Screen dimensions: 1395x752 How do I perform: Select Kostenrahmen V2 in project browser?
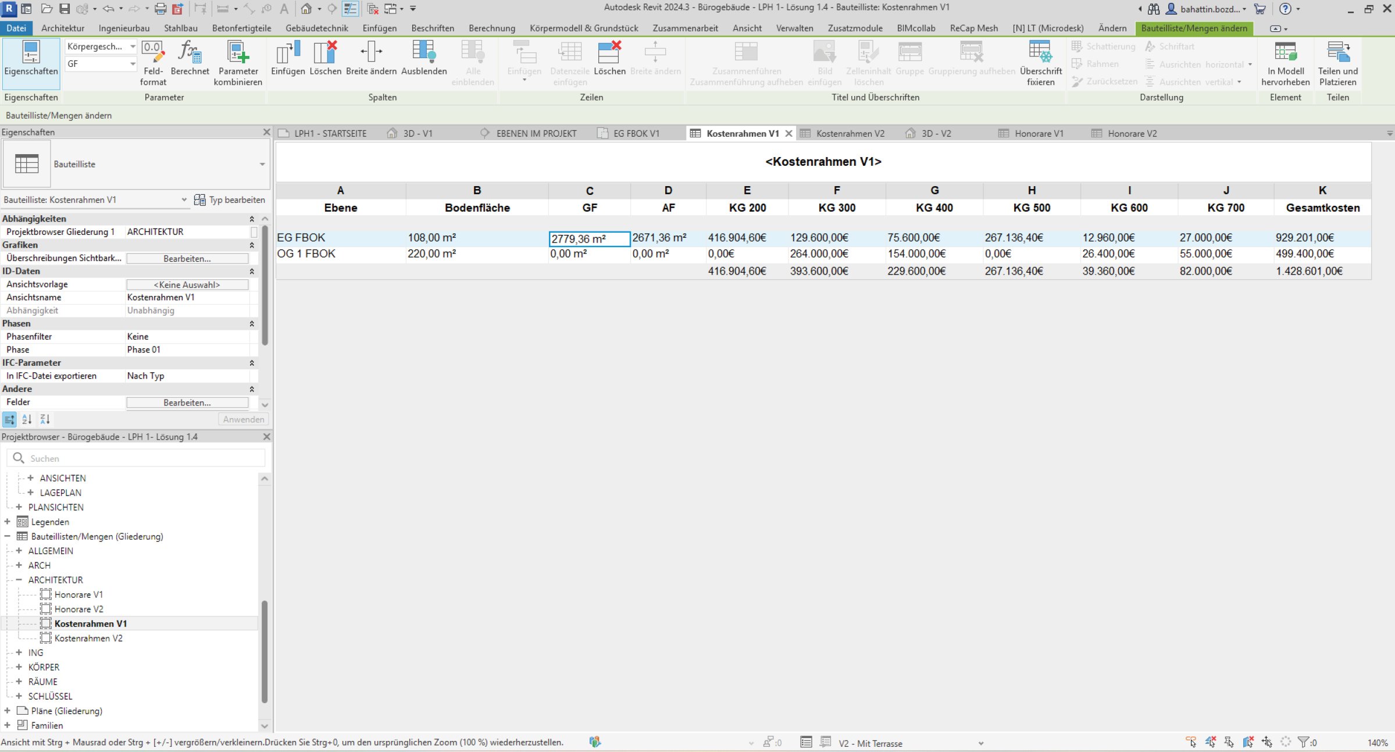tap(88, 638)
